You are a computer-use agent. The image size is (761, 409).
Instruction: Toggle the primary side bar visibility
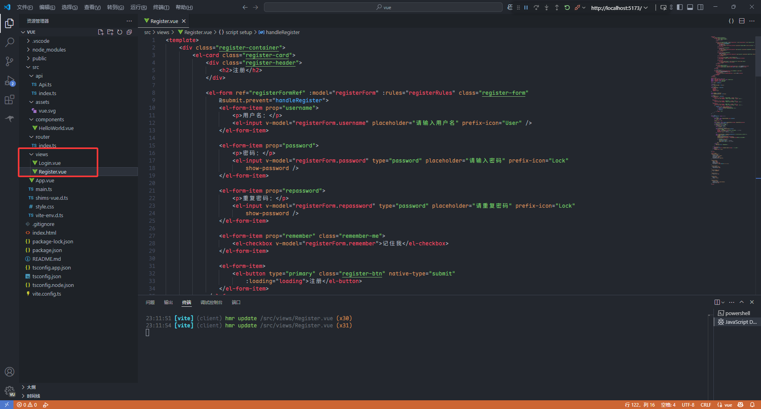680,8
